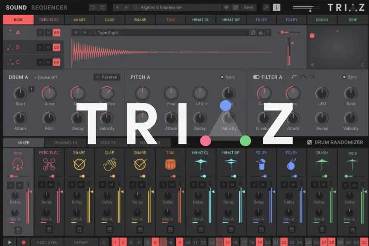
Task: Select the clapping hands icon
Action: pos(110,164)
